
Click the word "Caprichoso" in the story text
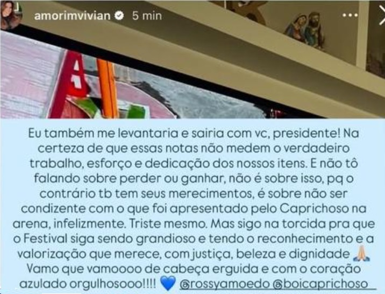click(314, 209)
